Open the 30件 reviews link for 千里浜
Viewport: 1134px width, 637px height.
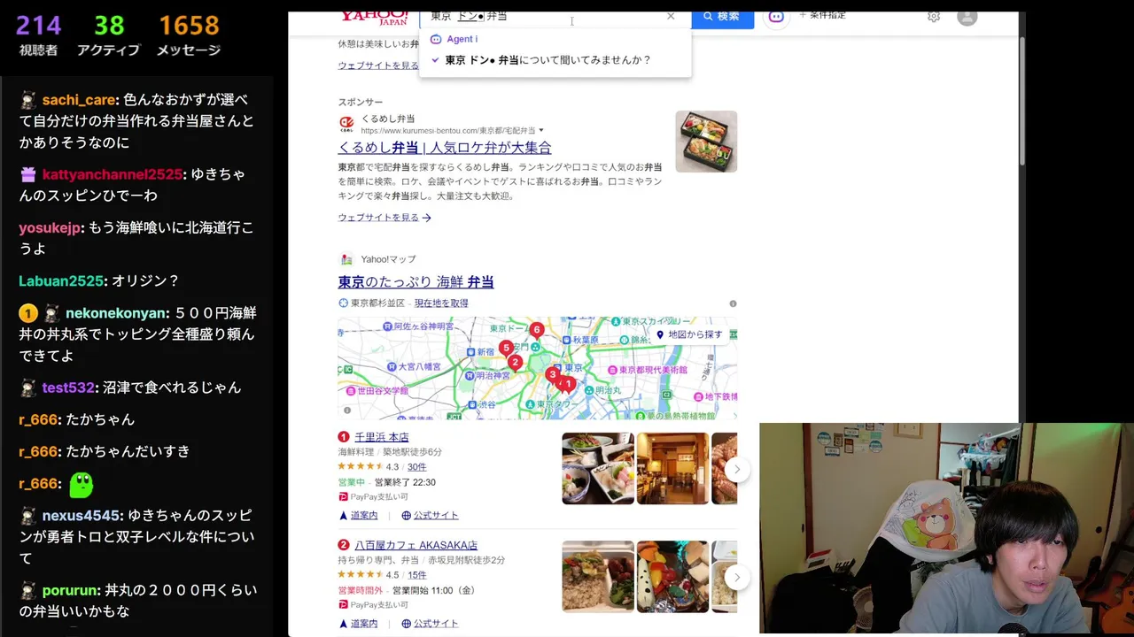[416, 467]
